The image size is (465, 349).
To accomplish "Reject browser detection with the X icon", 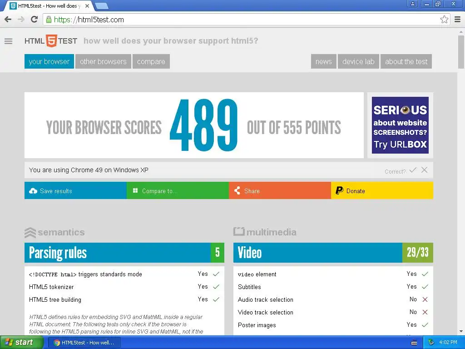I will [425, 170].
